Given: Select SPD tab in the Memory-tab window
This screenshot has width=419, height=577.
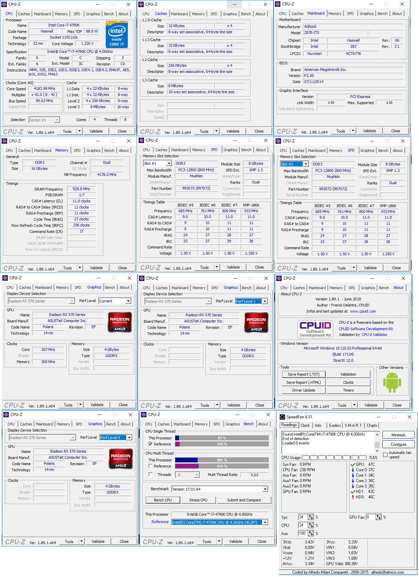Looking at the screenshot, I should point(77,151).
